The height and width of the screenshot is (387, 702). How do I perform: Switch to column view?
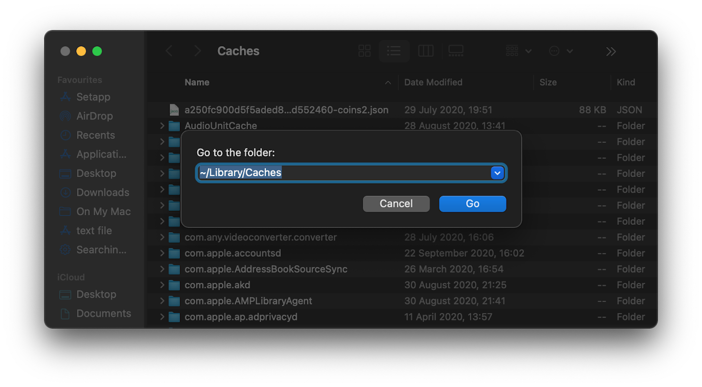(x=426, y=51)
